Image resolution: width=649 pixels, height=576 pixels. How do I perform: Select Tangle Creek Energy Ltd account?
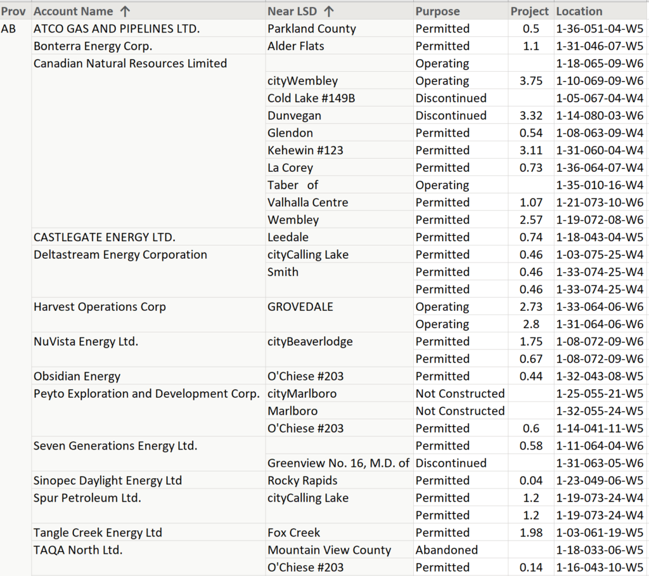[98, 533]
